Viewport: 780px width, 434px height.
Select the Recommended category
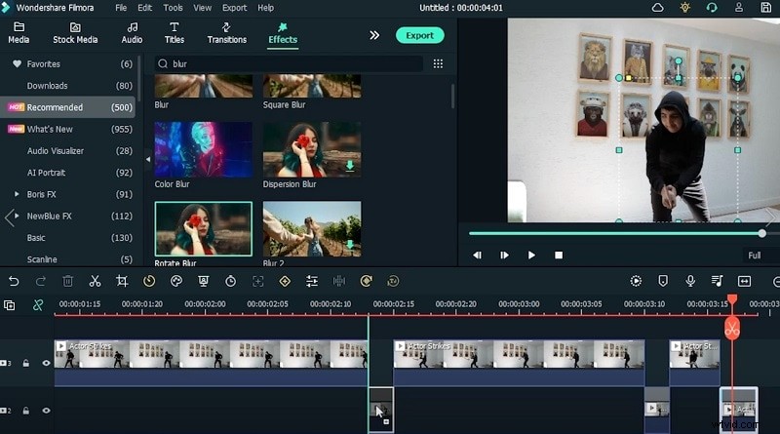pyautogui.click(x=68, y=107)
